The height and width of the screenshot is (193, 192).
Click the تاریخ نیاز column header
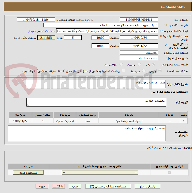tap(20, 115)
